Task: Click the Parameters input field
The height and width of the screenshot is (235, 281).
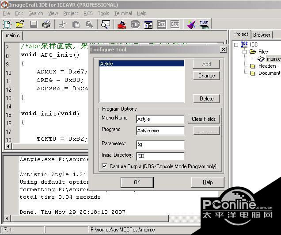Action: pyautogui.click(x=160, y=145)
